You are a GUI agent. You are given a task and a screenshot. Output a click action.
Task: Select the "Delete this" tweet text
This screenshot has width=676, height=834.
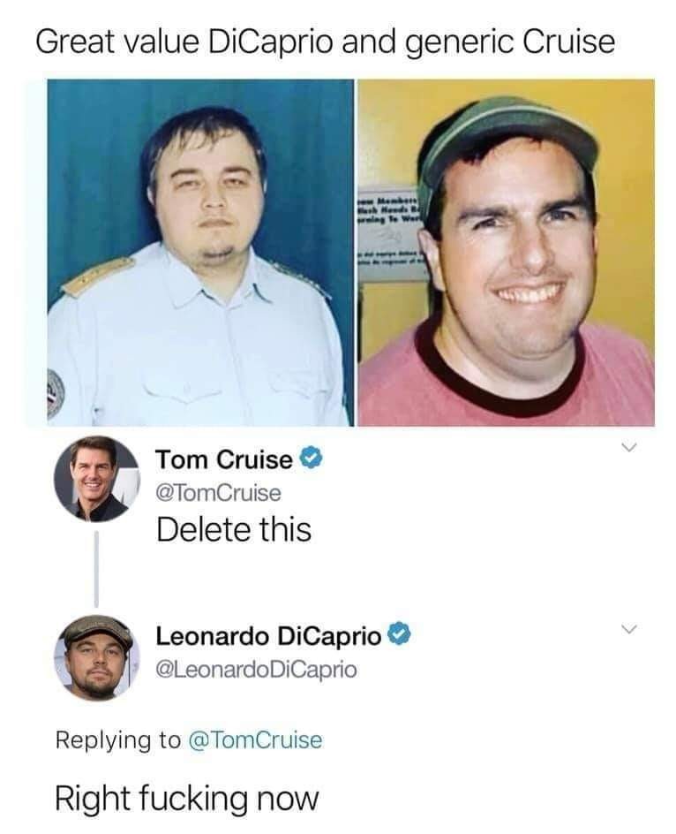coord(233,529)
